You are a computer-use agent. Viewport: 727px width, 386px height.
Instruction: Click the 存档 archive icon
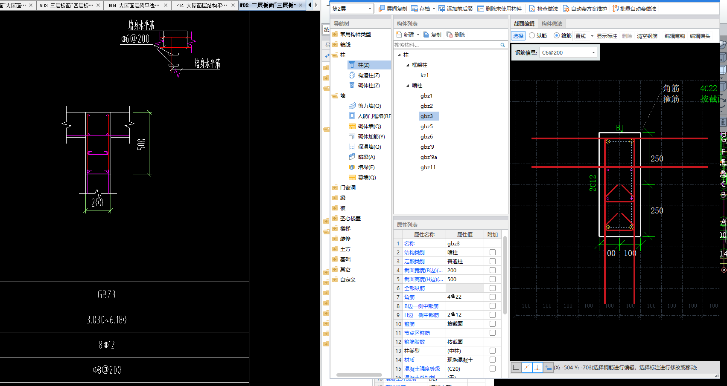click(x=415, y=9)
